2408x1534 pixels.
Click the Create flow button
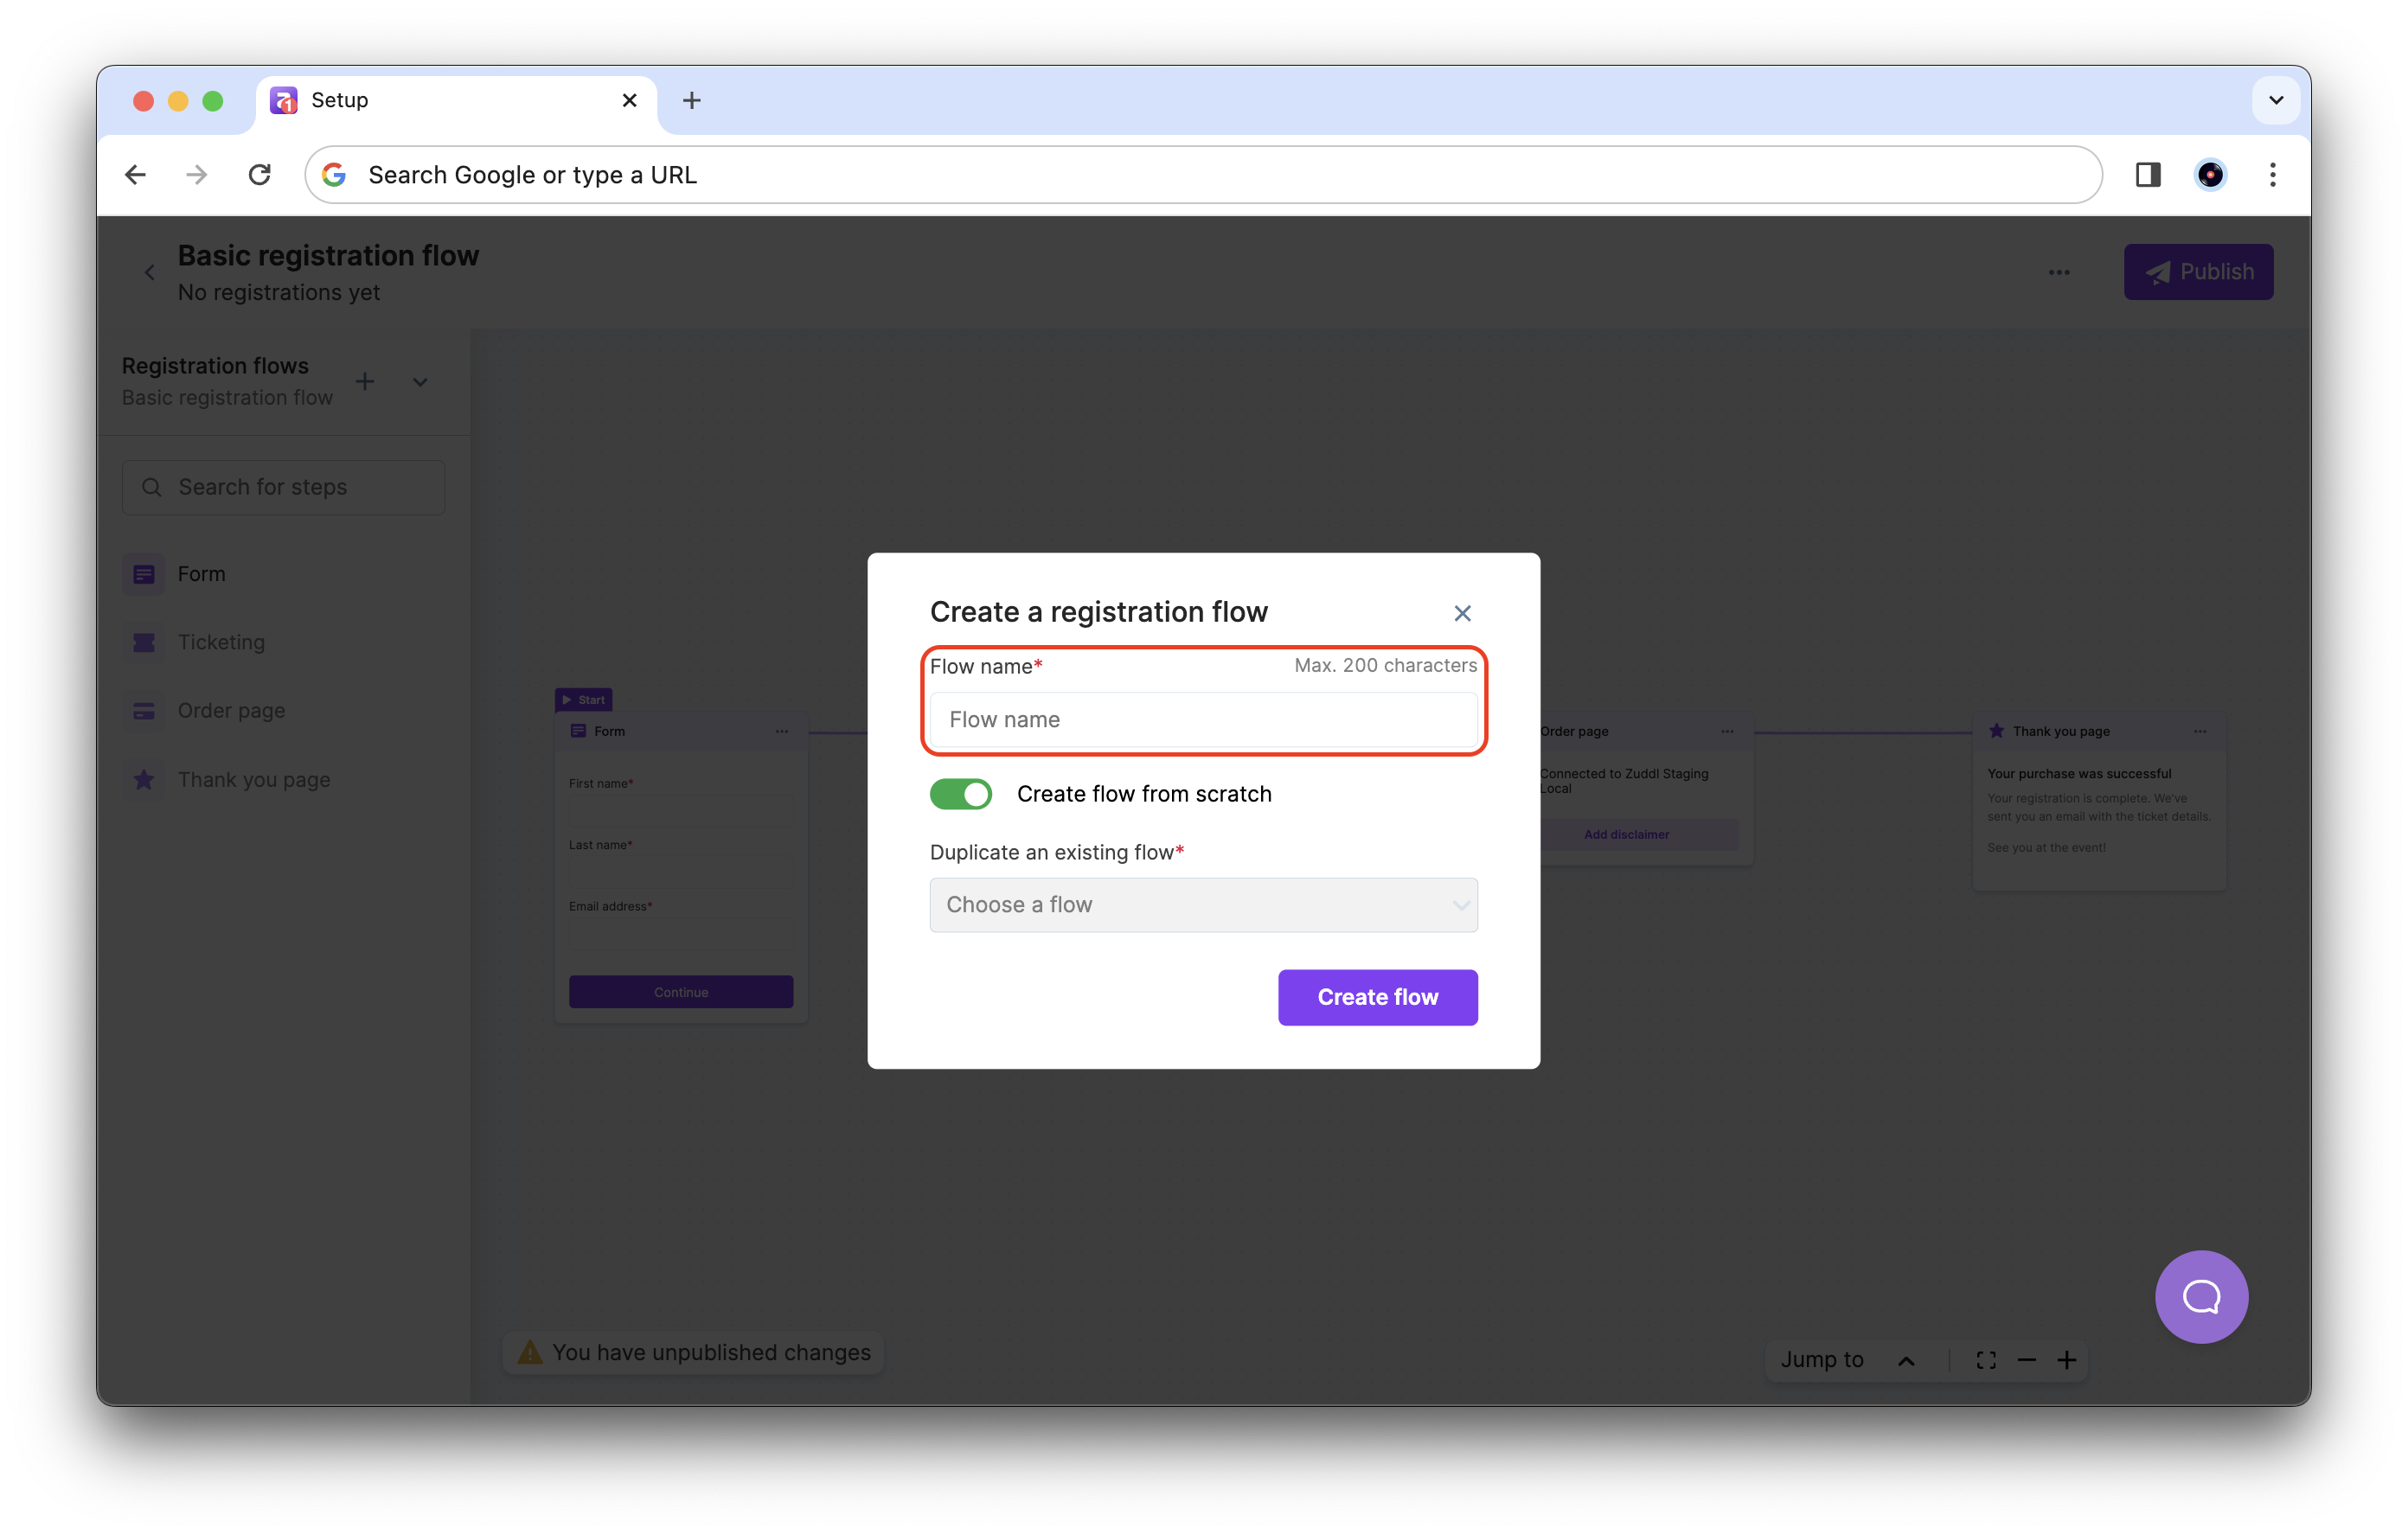1377,997
